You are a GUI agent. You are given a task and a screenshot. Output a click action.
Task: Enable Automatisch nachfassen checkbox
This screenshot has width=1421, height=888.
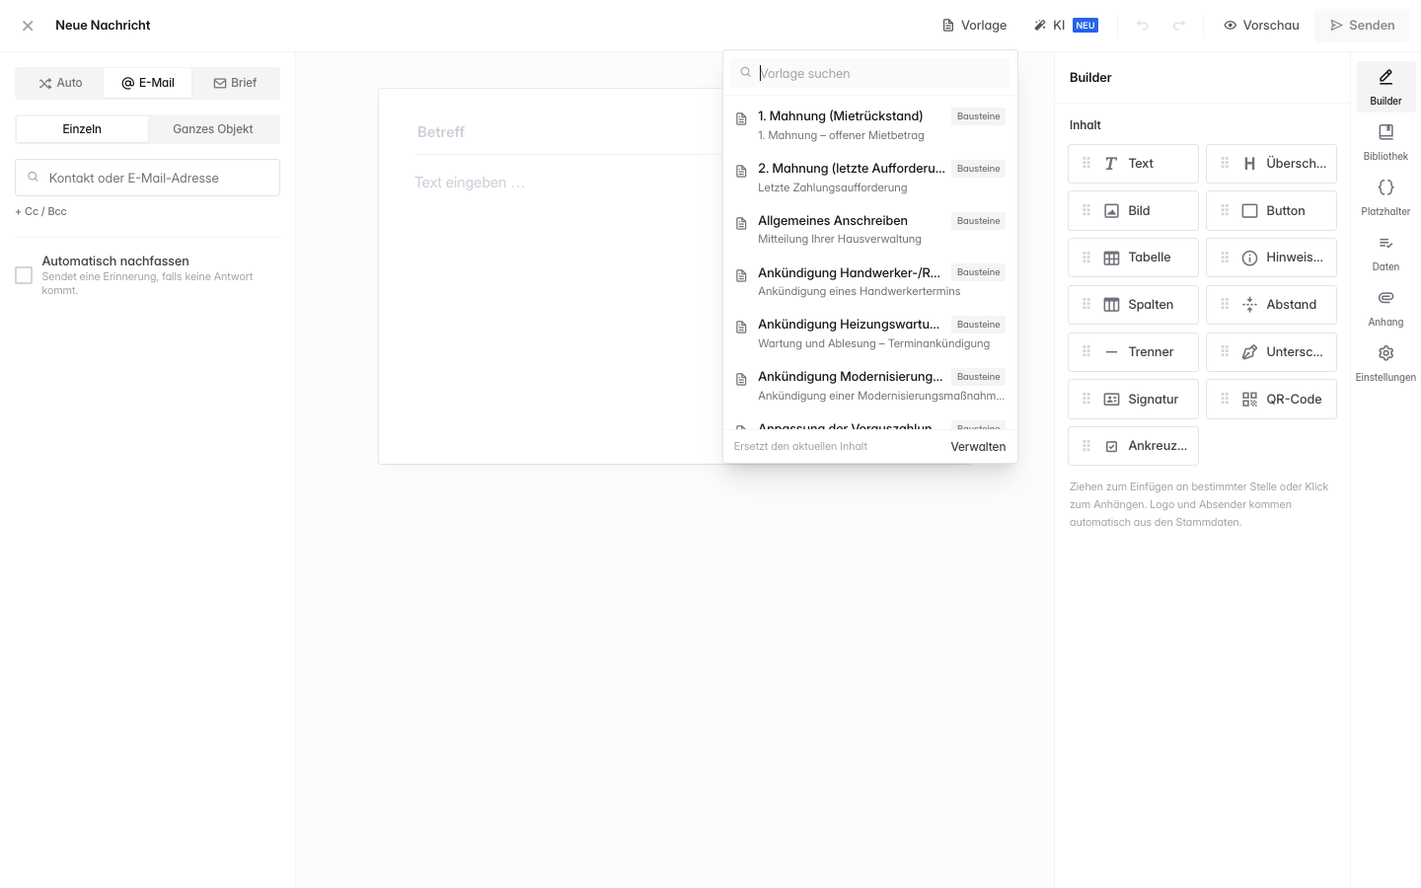(24, 275)
